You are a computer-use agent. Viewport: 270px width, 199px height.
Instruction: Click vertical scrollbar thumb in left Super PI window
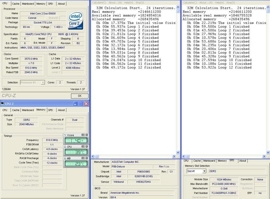pos(178,11)
